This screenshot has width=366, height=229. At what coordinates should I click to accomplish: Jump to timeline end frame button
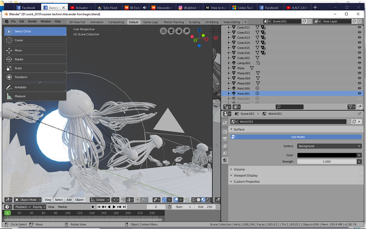click(125, 207)
